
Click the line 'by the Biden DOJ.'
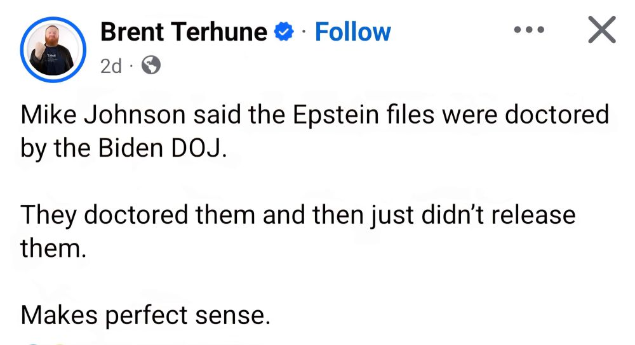pyautogui.click(x=124, y=148)
